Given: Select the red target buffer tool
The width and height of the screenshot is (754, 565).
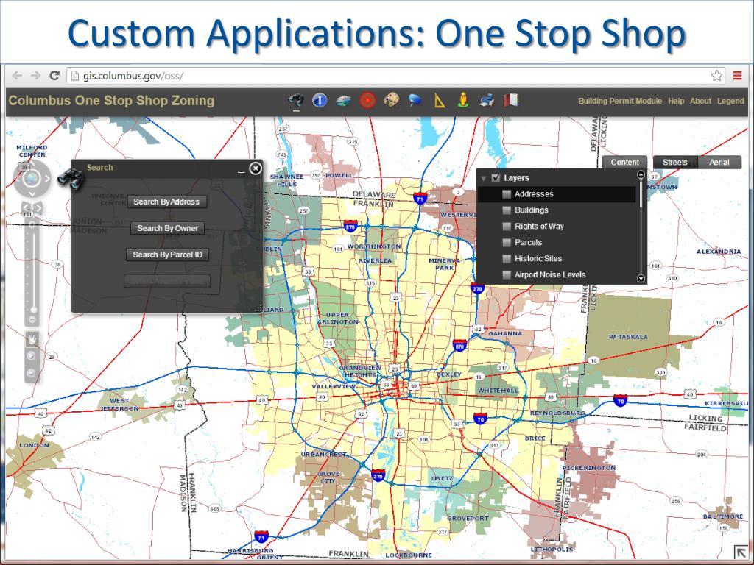Looking at the screenshot, I should [x=367, y=100].
